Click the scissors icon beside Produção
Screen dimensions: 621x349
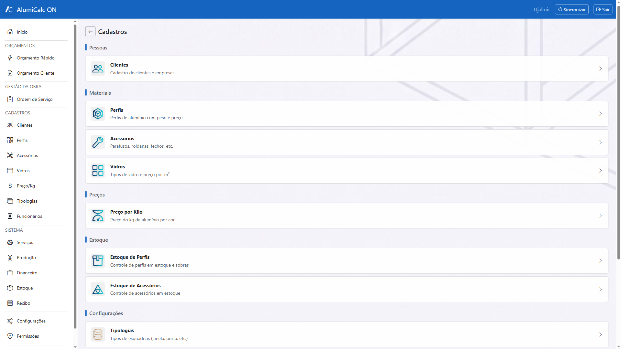[x=10, y=258]
